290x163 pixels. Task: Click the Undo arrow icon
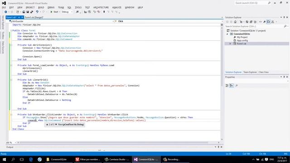(x=37, y=12)
